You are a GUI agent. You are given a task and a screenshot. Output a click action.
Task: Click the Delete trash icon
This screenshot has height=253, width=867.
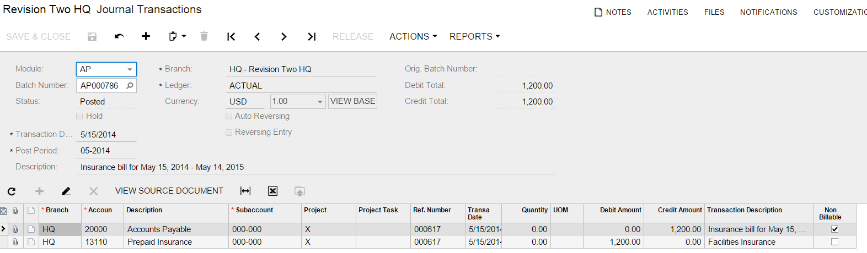click(x=204, y=36)
